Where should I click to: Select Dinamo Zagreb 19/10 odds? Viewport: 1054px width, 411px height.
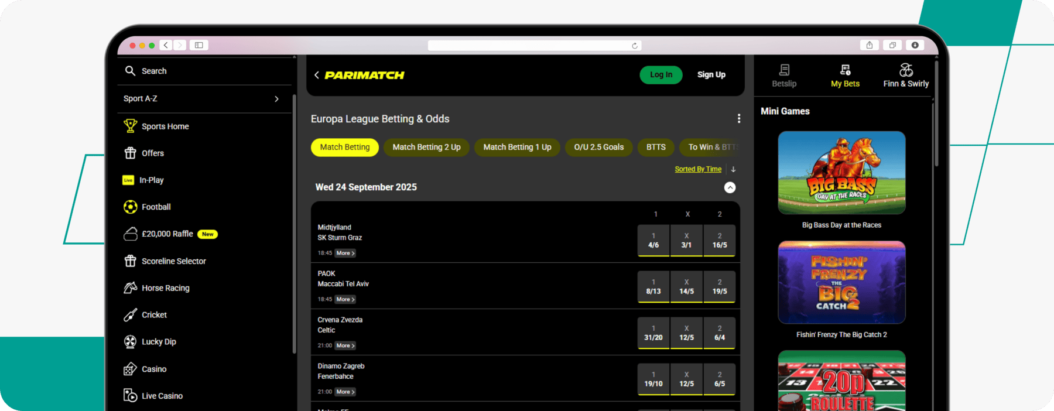653,379
